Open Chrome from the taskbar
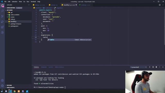Screen dimensions: 165x93 tap(14, 91)
